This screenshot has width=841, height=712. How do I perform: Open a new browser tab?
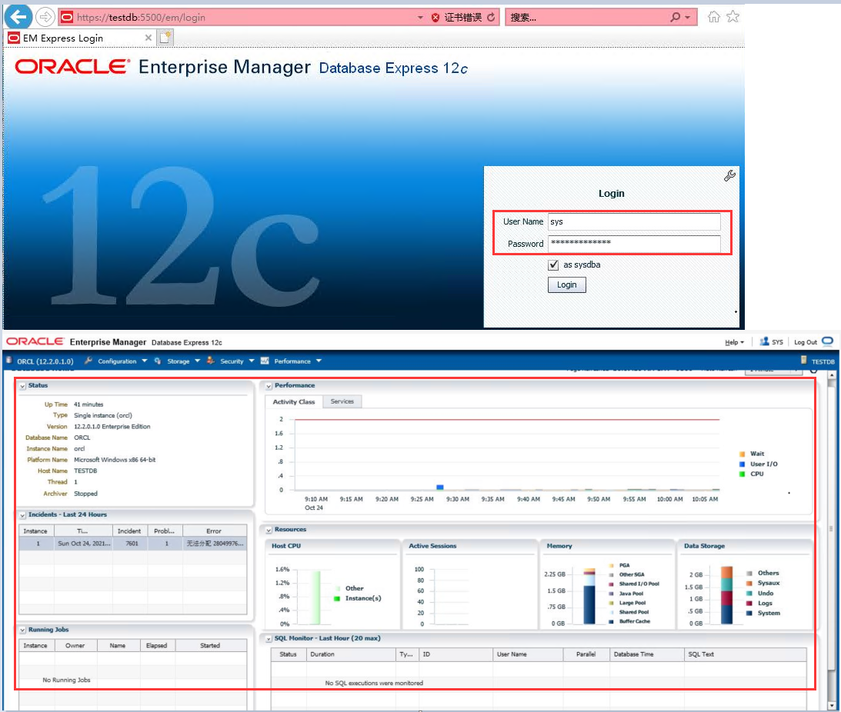point(165,38)
